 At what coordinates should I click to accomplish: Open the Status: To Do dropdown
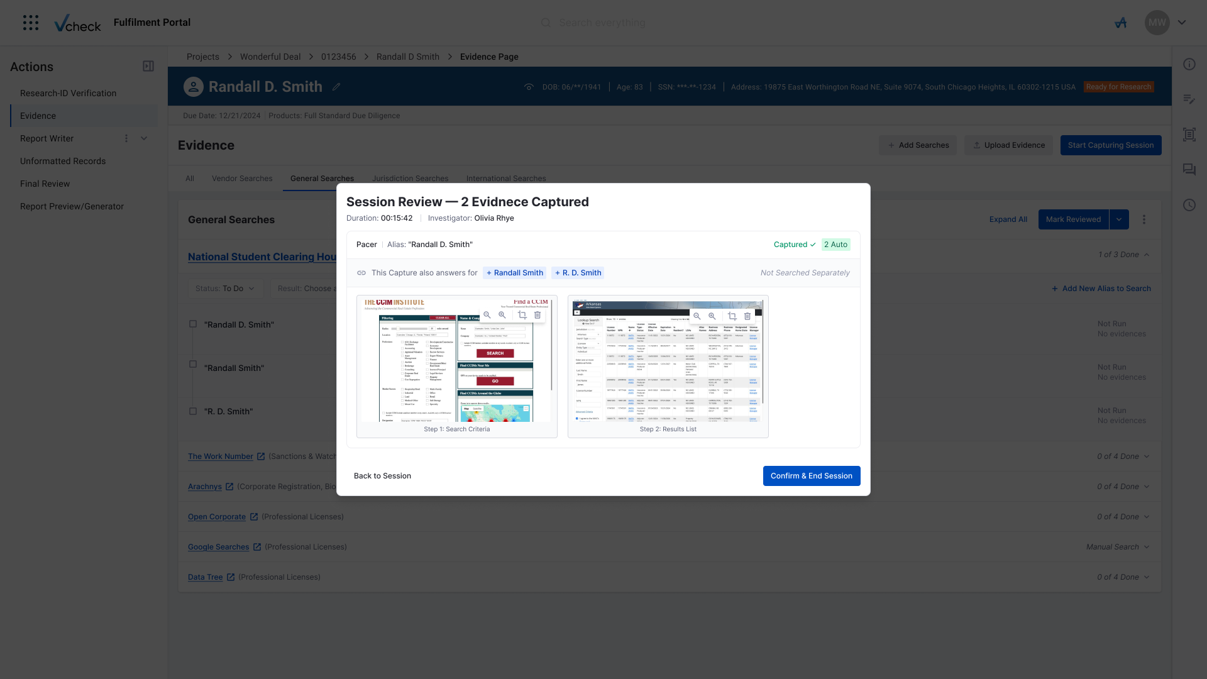click(225, 289)
